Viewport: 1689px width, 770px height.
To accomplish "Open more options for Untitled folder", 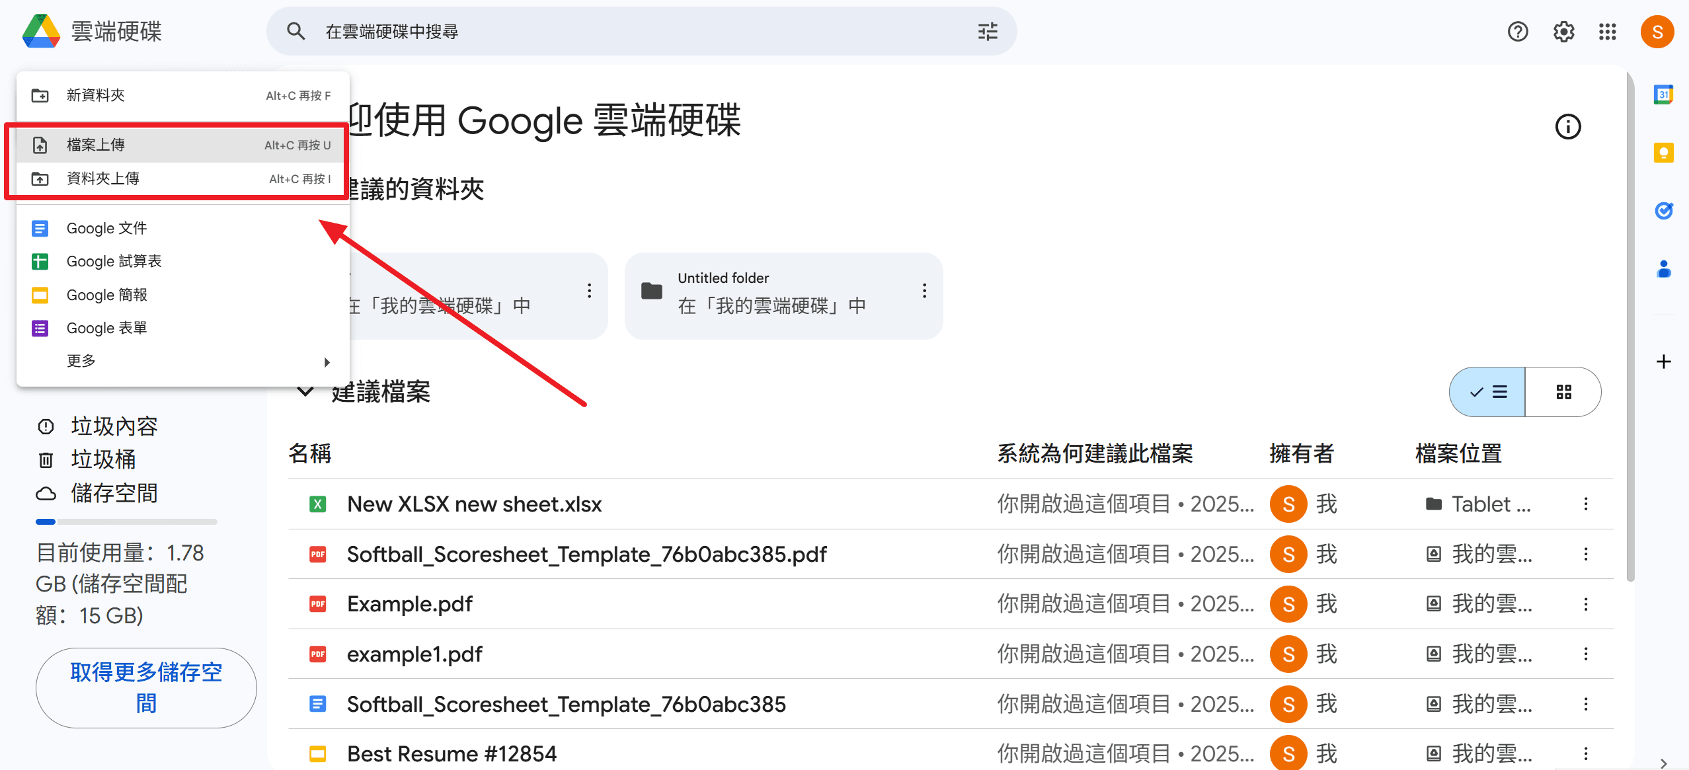I will click(924, 291).
